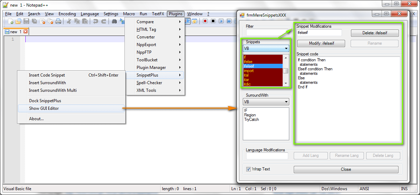Click the Filter text field
Viewport: 420px width, 195px height.
click(267, 32)
